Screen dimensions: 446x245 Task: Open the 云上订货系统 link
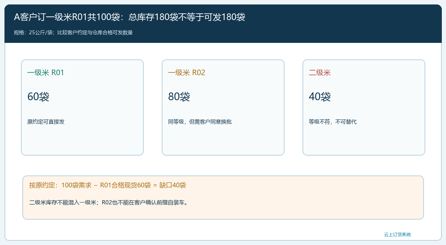[x=397, y=235]
